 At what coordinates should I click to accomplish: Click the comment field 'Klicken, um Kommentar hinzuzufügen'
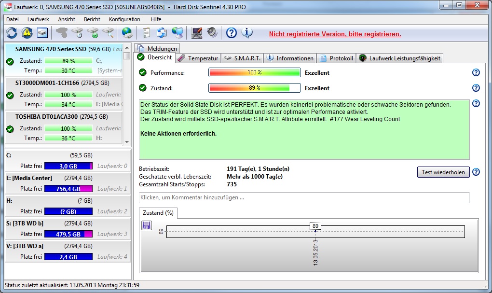click(x=304, y=197)
